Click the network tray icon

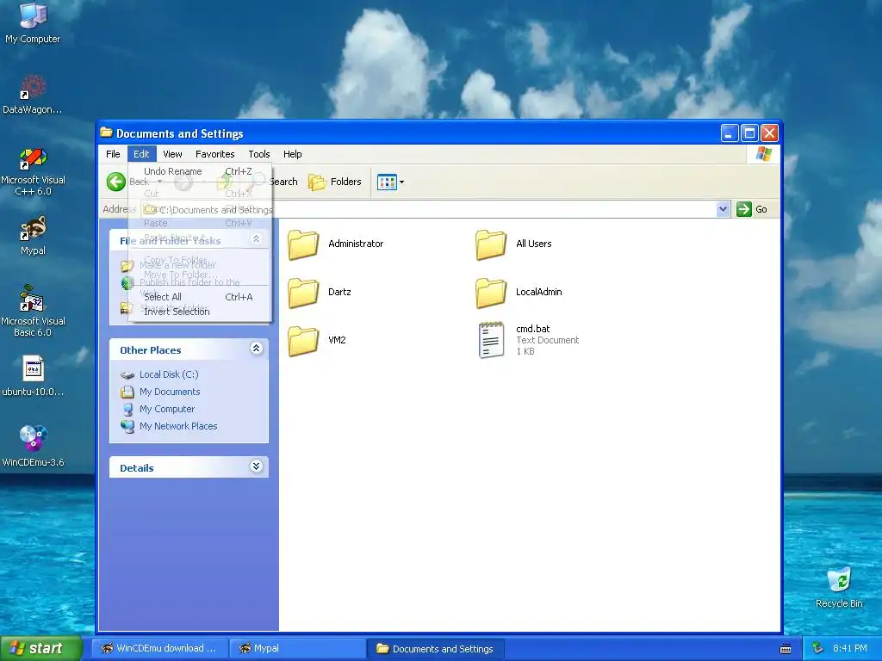817,648
